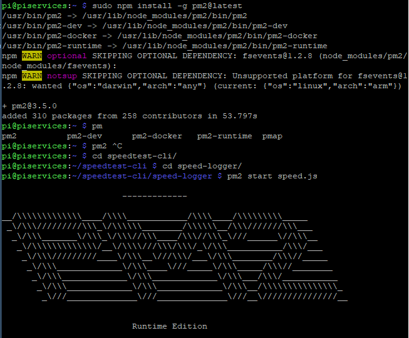The image size is (409, 338).
Task: Click the 'pm2 start speed.js' command
Action: pyautogui.click(x=272, y=176)
